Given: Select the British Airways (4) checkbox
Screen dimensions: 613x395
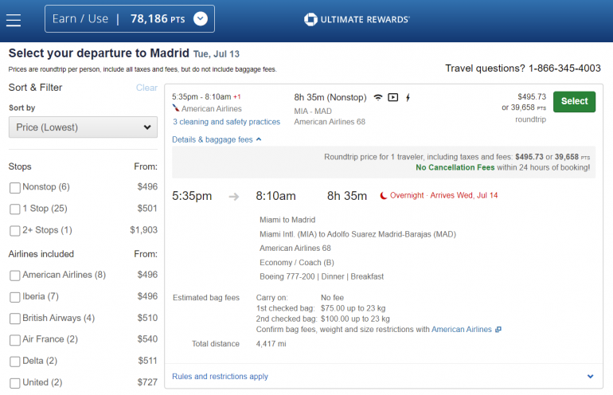Looking at the screenshot, I should pos(15,319).
